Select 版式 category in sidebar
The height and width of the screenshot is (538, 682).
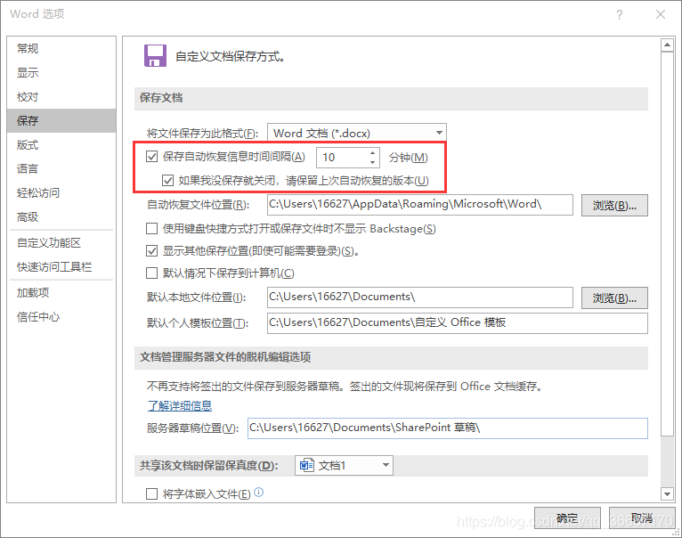61,144
